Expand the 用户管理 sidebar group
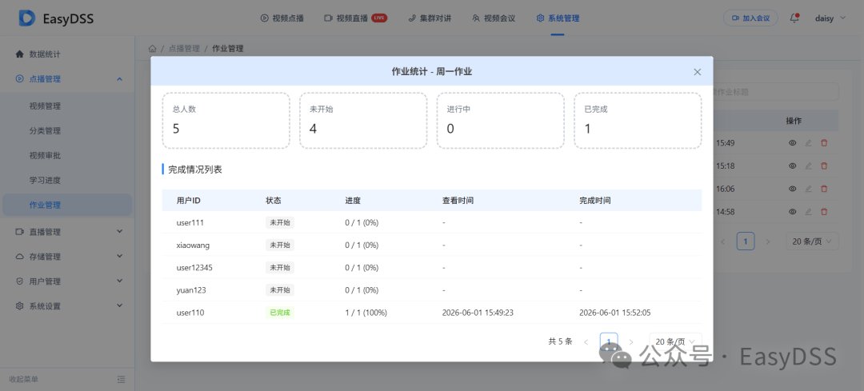864x391 pixels. click(x=67, y=281)
